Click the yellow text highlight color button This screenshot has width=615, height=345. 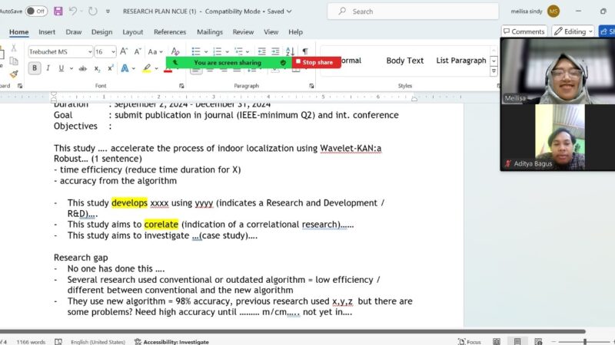click(x=146, y=68)
